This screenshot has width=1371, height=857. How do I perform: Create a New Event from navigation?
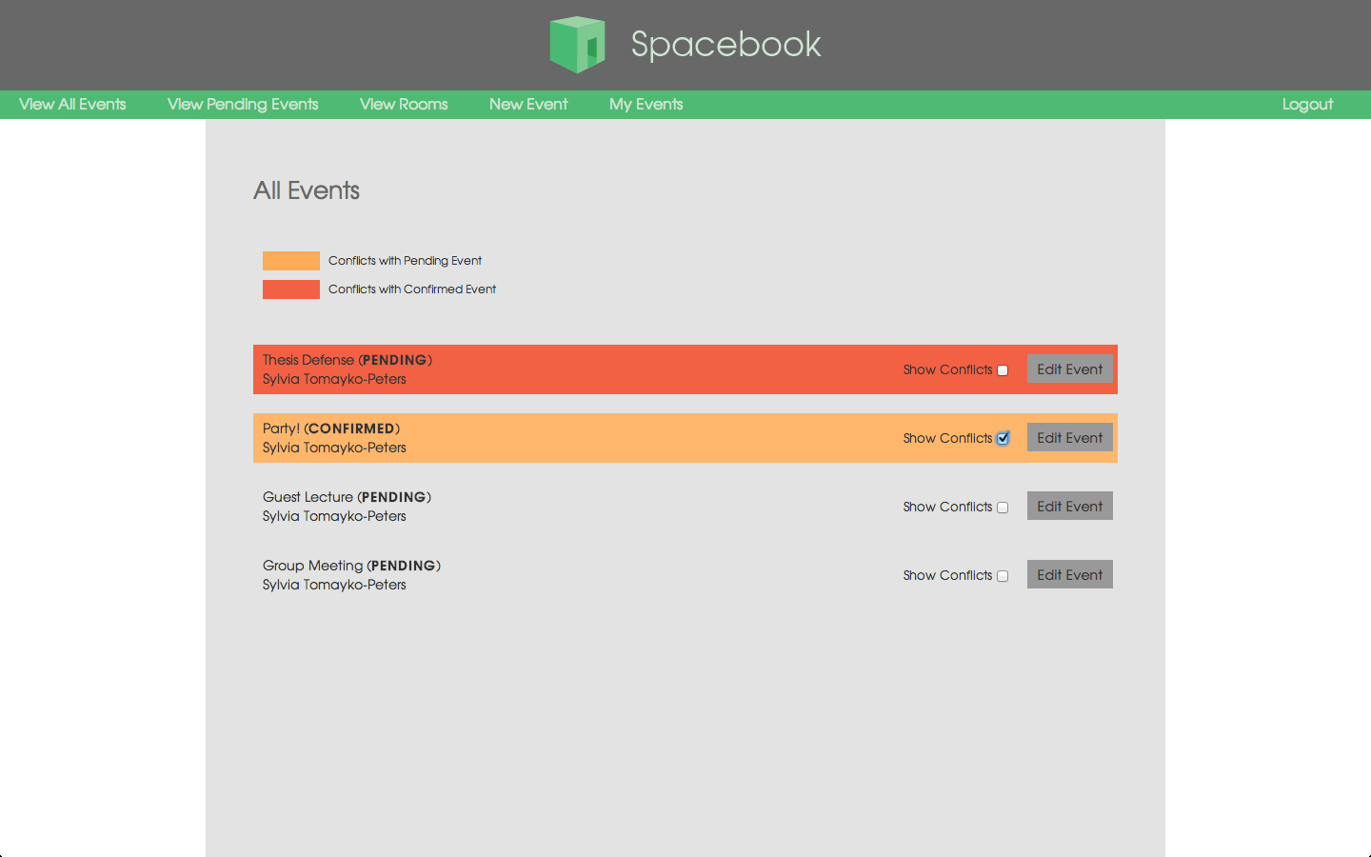(x=528, y=105)
